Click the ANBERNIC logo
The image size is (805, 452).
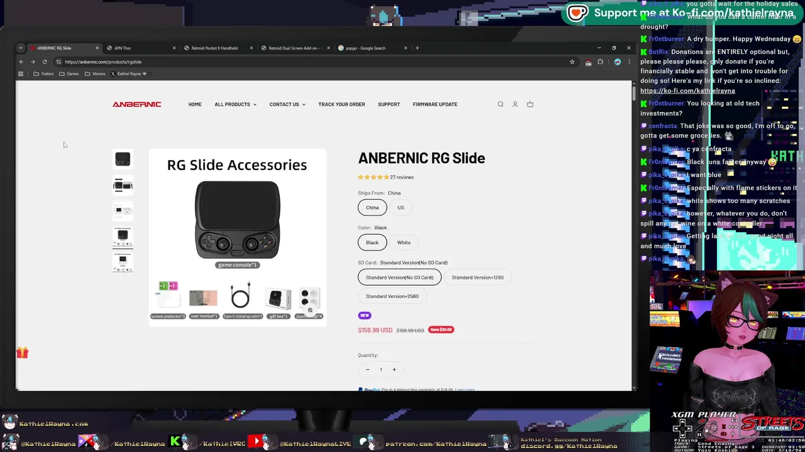136,104
